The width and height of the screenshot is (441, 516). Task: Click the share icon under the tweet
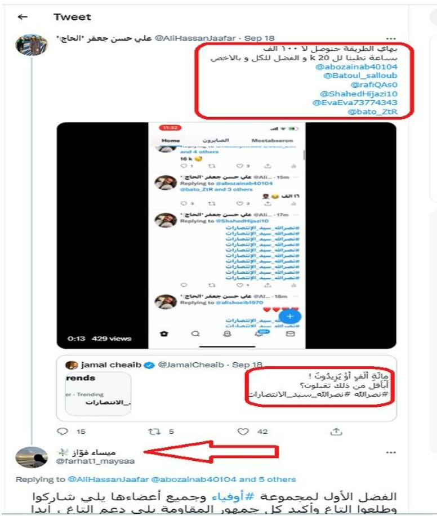coord(336,431)
